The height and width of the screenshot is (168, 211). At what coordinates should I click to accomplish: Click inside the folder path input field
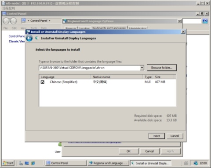(90, 68)
